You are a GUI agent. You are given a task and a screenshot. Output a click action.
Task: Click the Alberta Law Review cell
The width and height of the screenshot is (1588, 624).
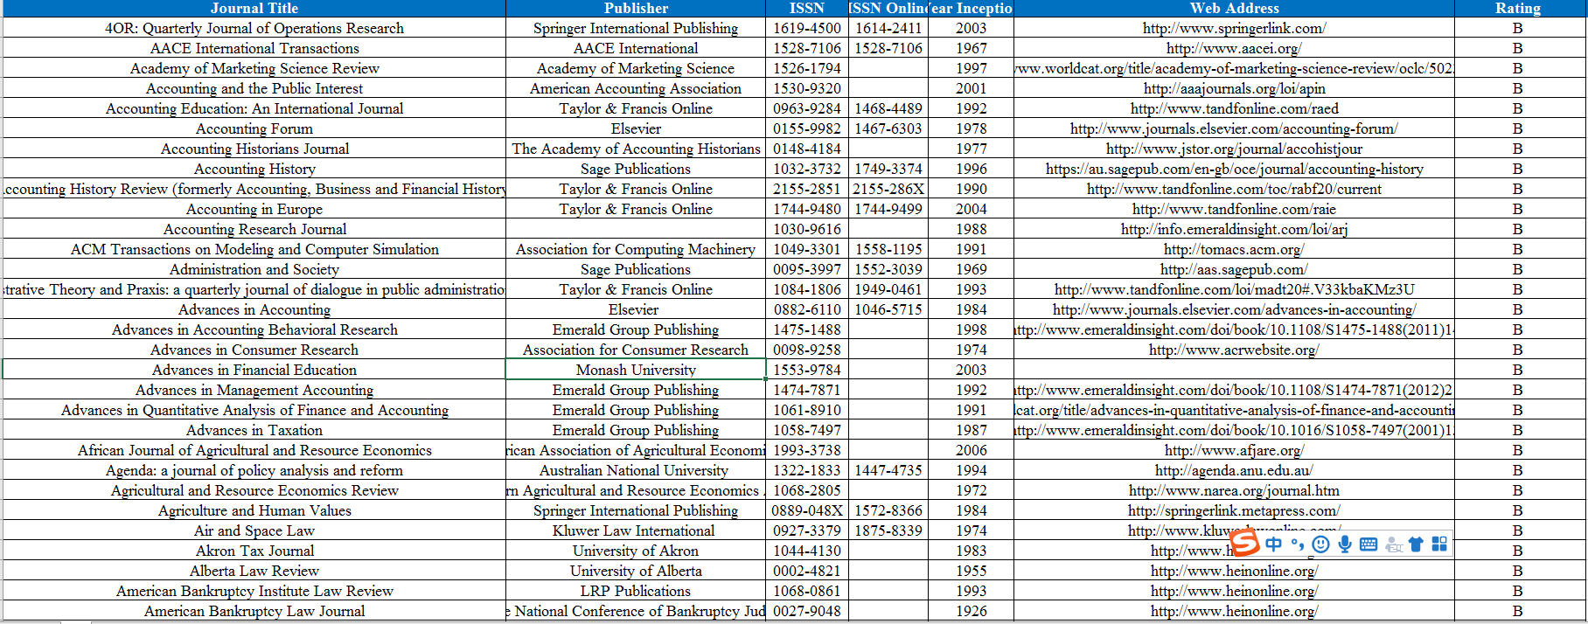tap(254, 571)
